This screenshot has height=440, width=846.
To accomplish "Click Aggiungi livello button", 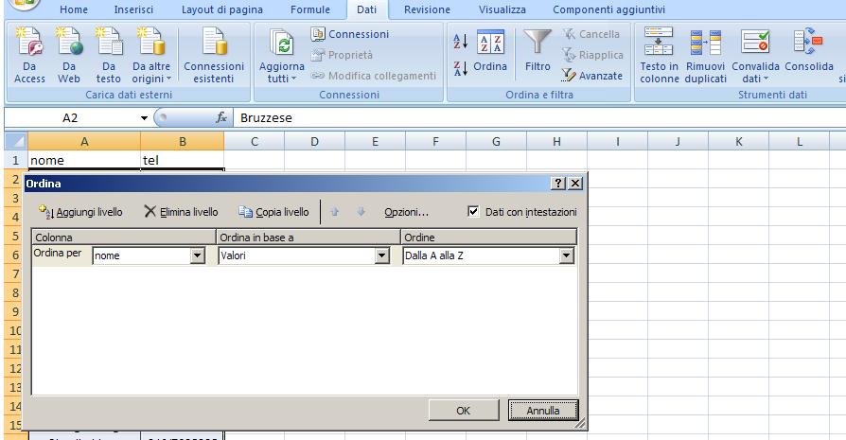I will tap(81, 212).
